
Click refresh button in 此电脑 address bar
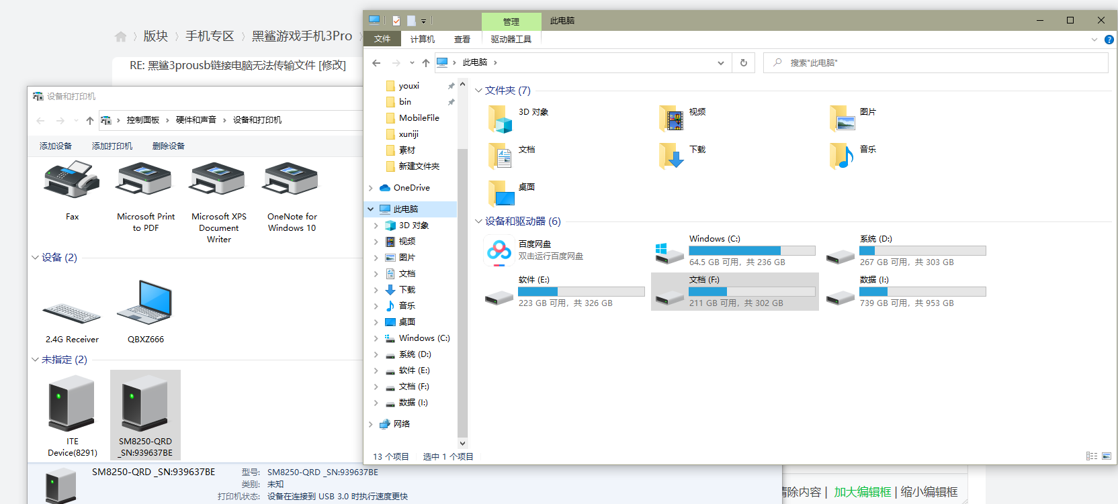(x=744, y=62)
